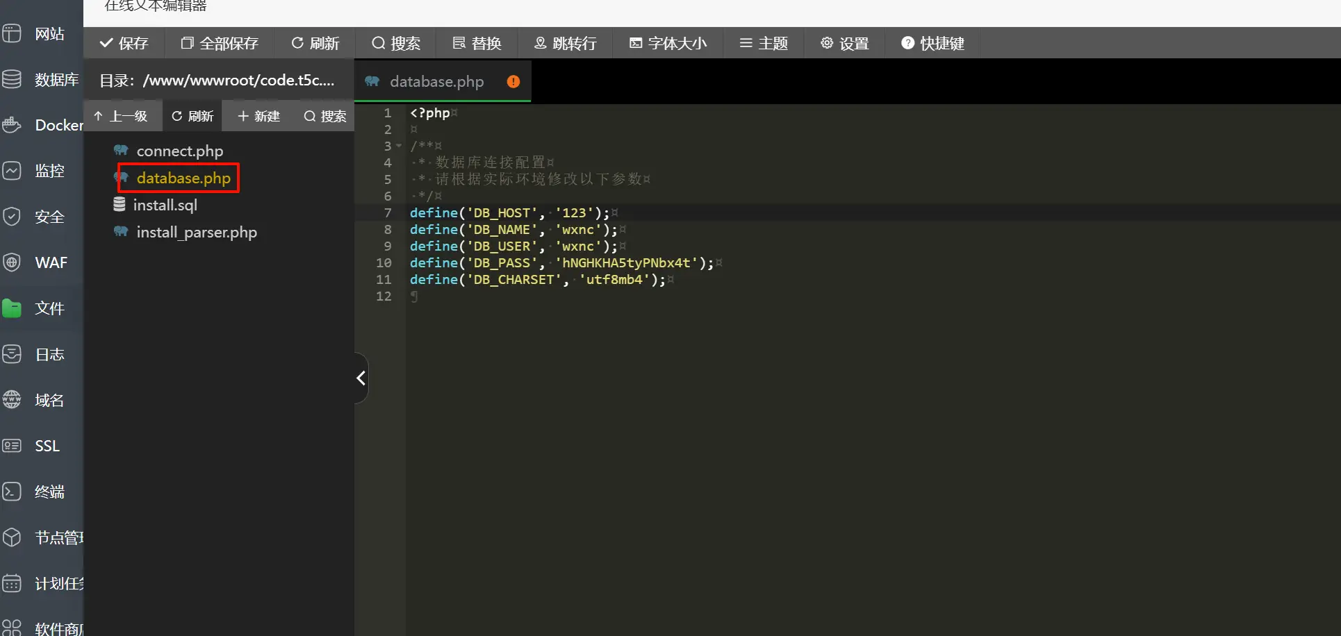Open the 替换 replace tool
Screen dimensions: 1341x636
(x=477, y=43)
